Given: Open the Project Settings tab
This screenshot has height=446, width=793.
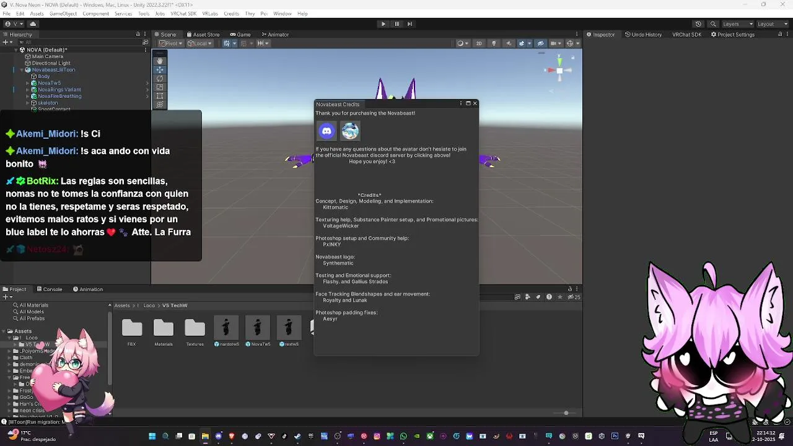Looking at the screenshot, I should tap(733, 34).
